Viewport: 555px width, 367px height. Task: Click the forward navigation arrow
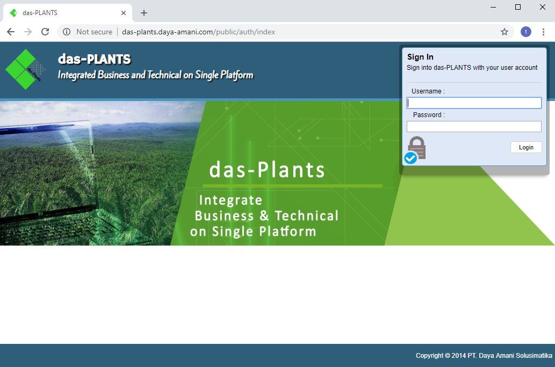pyautogui.click(x=28, y=32)
